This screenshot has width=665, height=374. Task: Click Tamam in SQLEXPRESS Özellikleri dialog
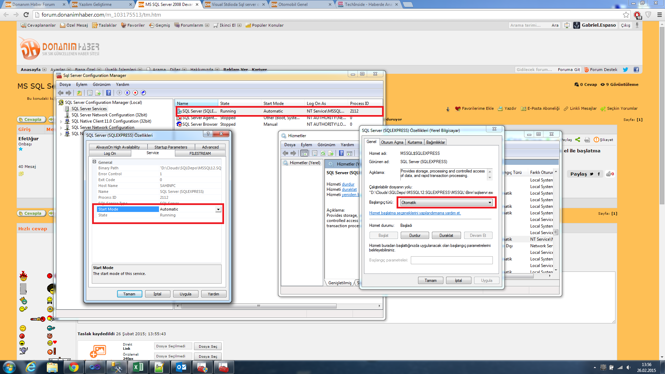point(129,294)
